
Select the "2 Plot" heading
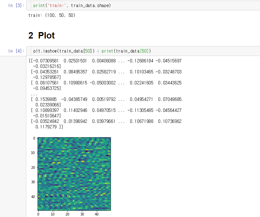coord(41,35)
